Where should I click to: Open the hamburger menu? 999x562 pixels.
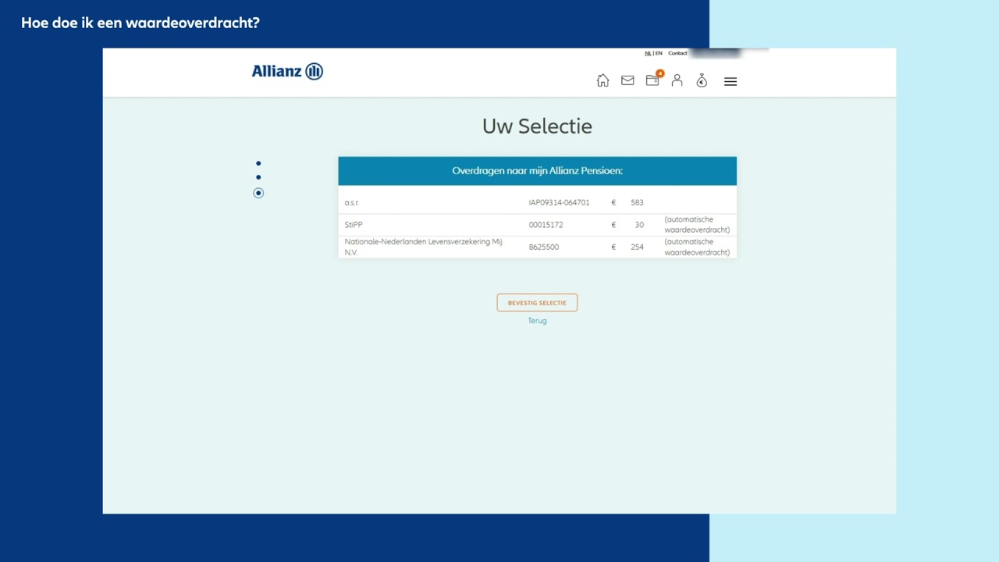731,81
